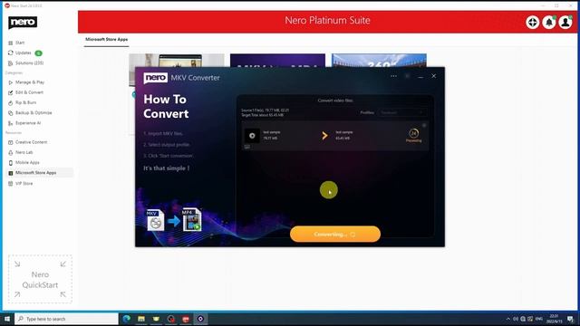
Task: Click the Nero logo at top left
Action: [23, 23]
